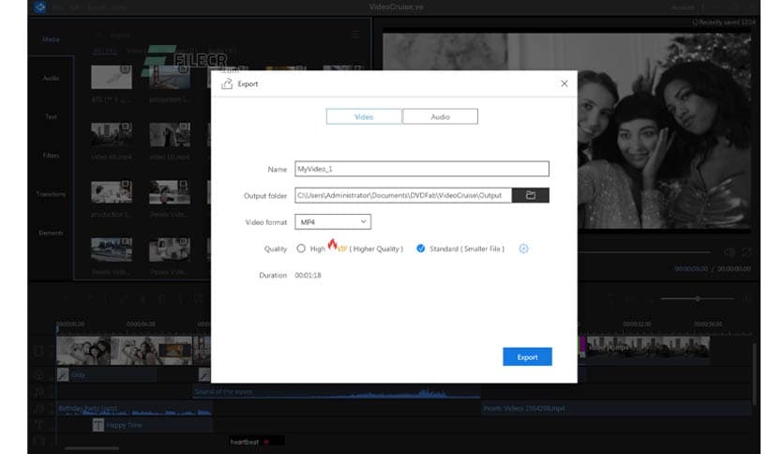This screenshot has width=784, height=454.
Task: Open the Elements section in sidebar
Action: [x=51, y=233]
